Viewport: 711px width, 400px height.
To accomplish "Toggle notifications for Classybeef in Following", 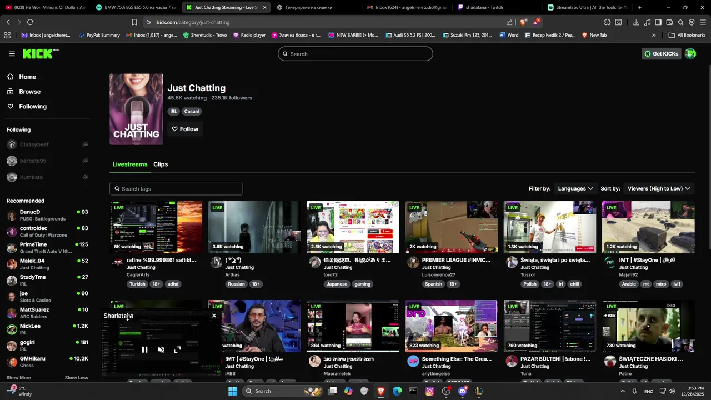I will 85,144.
